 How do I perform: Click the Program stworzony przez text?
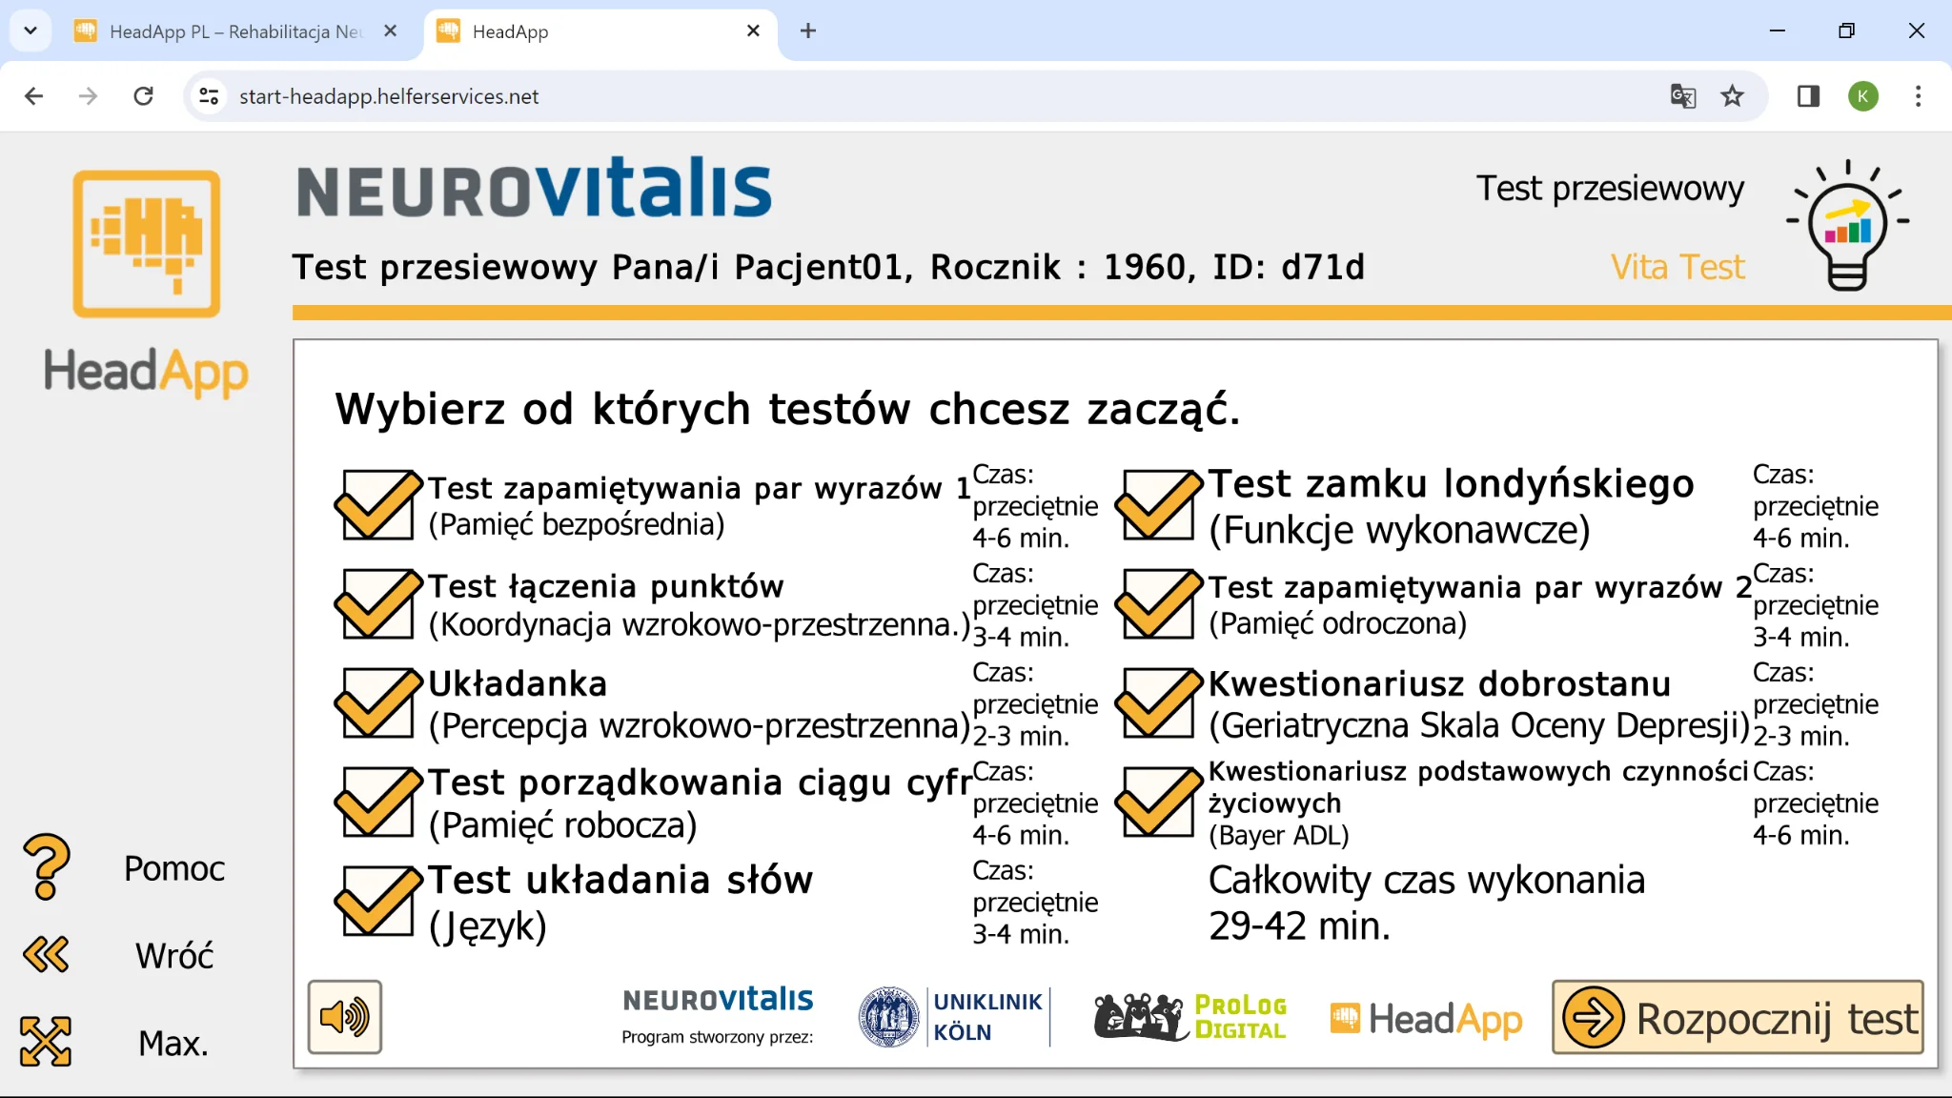[x=717, y=1037]
